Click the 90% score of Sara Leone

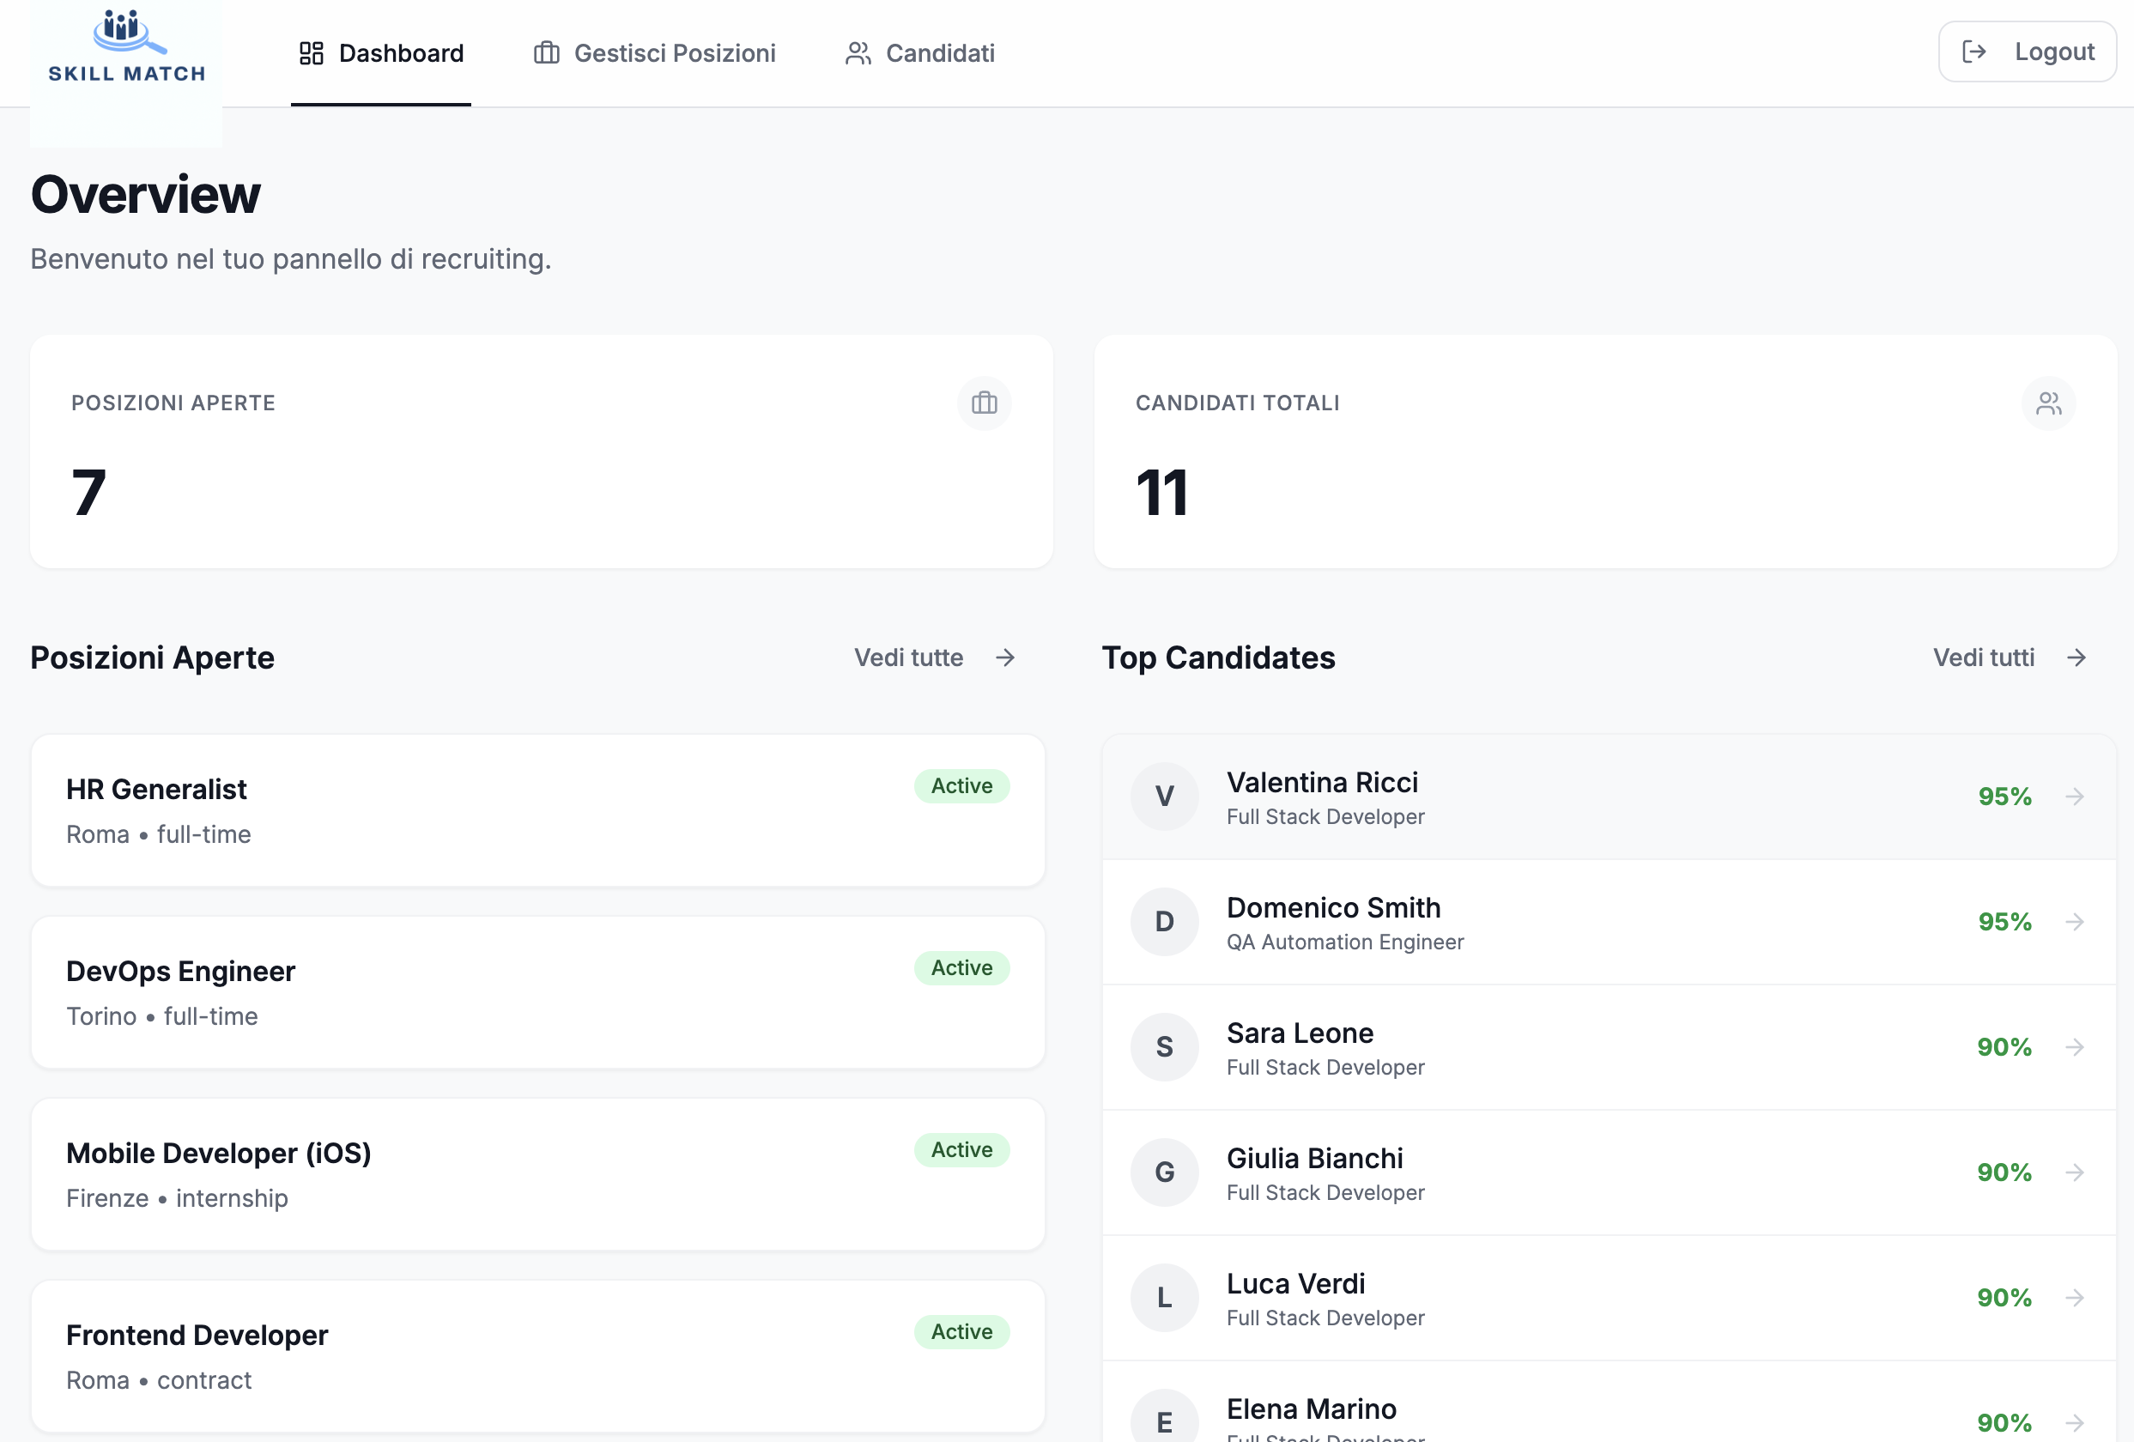point(2004,1046)
